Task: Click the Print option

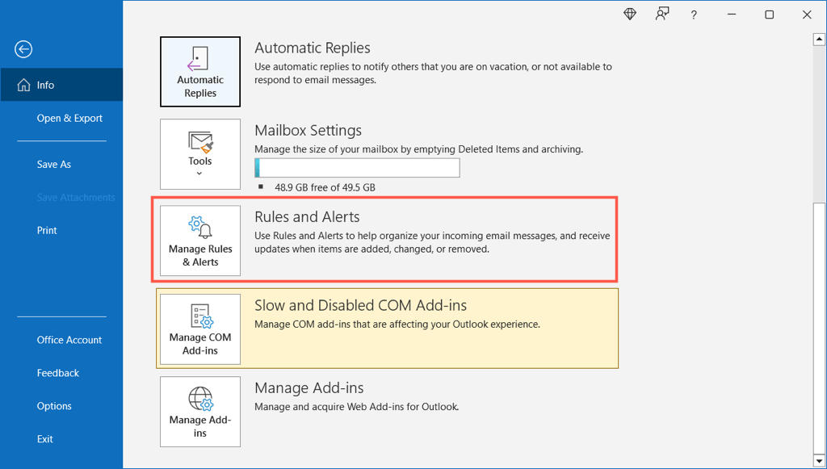Action: [x=47, y=230]
